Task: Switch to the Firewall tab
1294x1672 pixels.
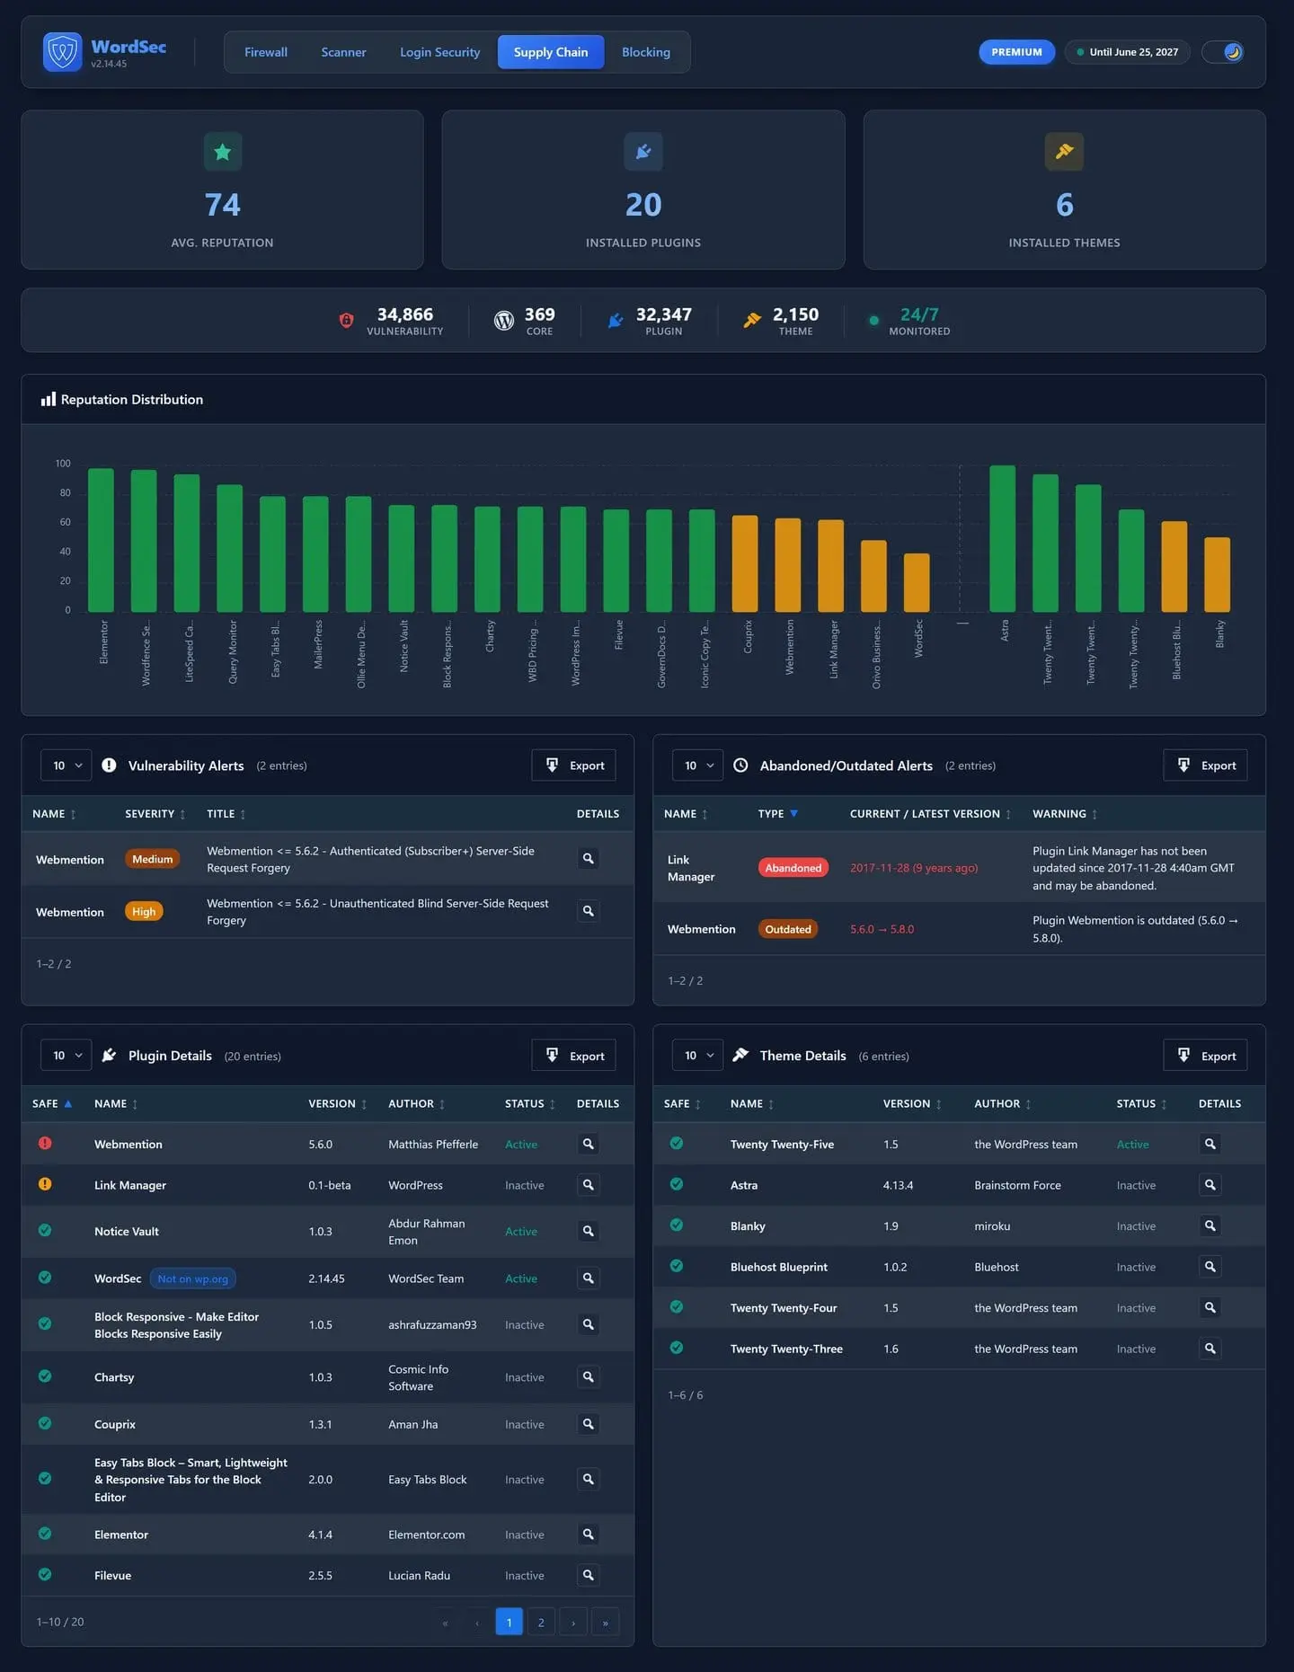Action: coord(266,52)
